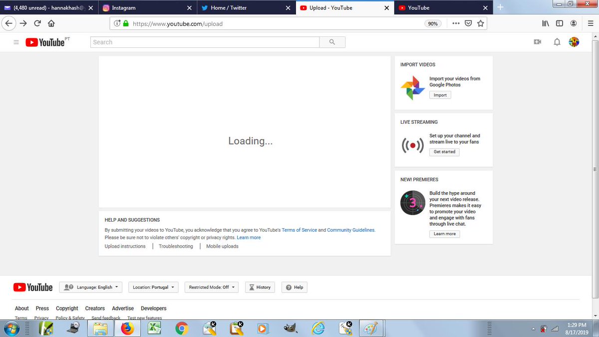Go back with the browser back arrow

pos(8,23)
